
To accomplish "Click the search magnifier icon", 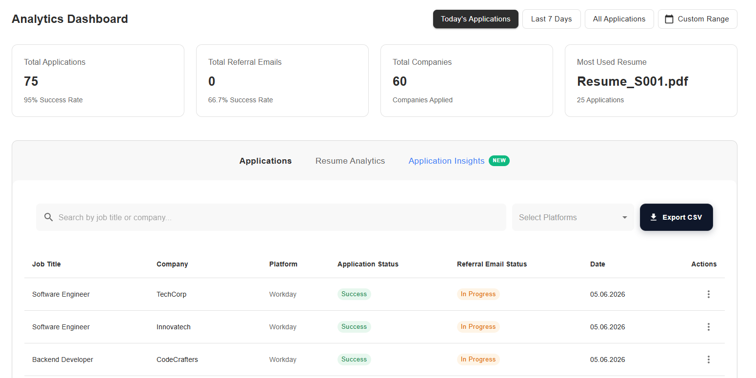I will (48, 217).
